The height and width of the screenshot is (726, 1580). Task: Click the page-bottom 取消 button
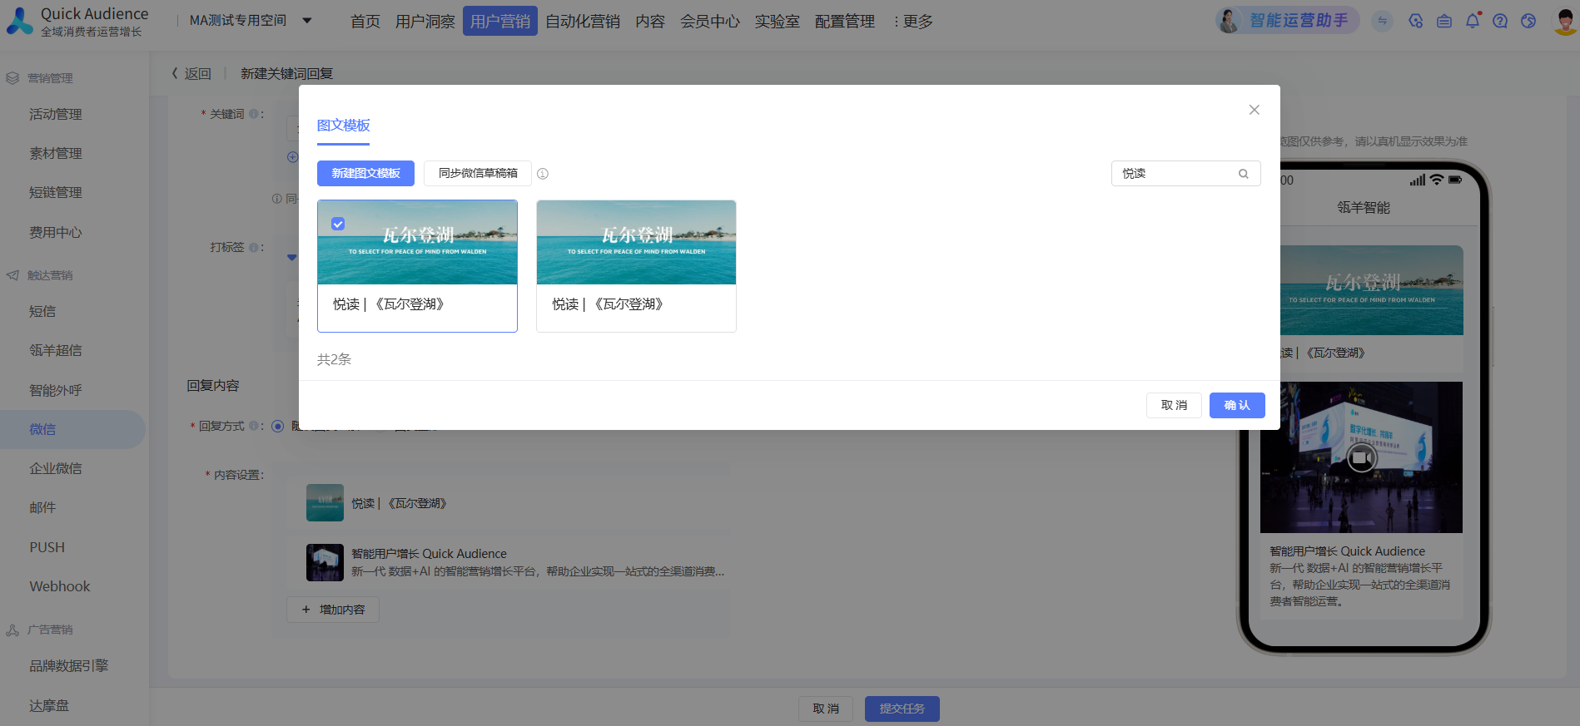coord(826,709)
